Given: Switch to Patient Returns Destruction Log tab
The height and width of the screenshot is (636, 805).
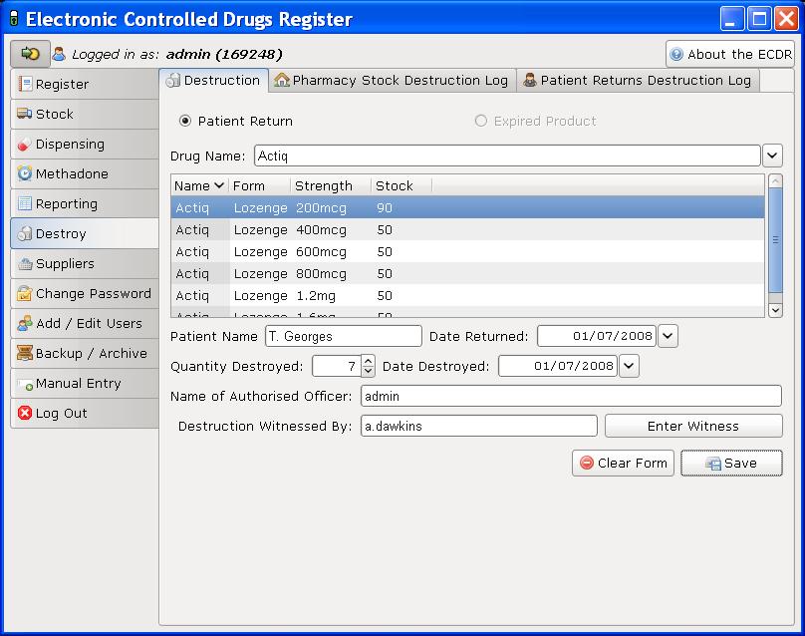Looking at the screenshot, I should [638, 81].
